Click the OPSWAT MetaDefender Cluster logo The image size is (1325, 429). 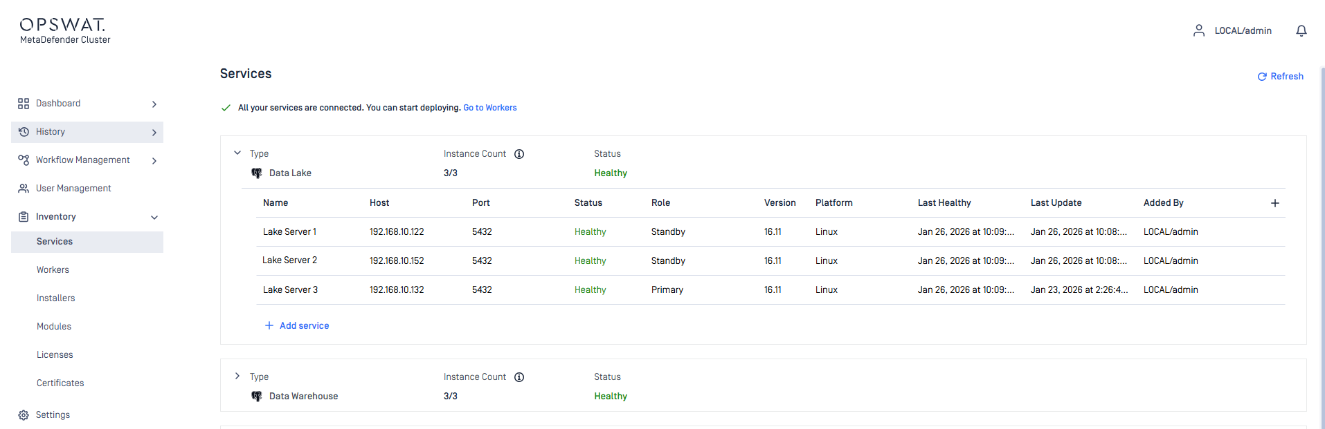[x=64, y=31]
